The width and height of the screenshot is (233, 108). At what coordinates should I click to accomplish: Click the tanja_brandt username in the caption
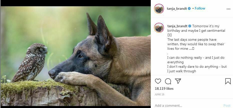[177, 26]
